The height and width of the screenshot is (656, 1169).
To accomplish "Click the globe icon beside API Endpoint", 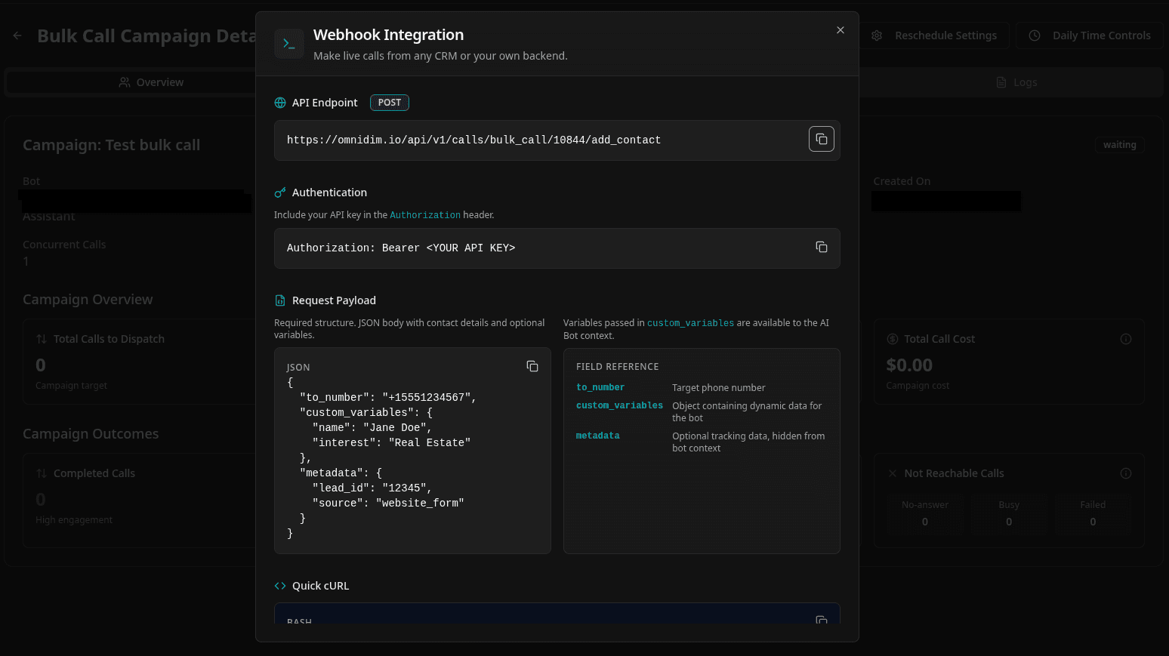I will pos(280,102).
